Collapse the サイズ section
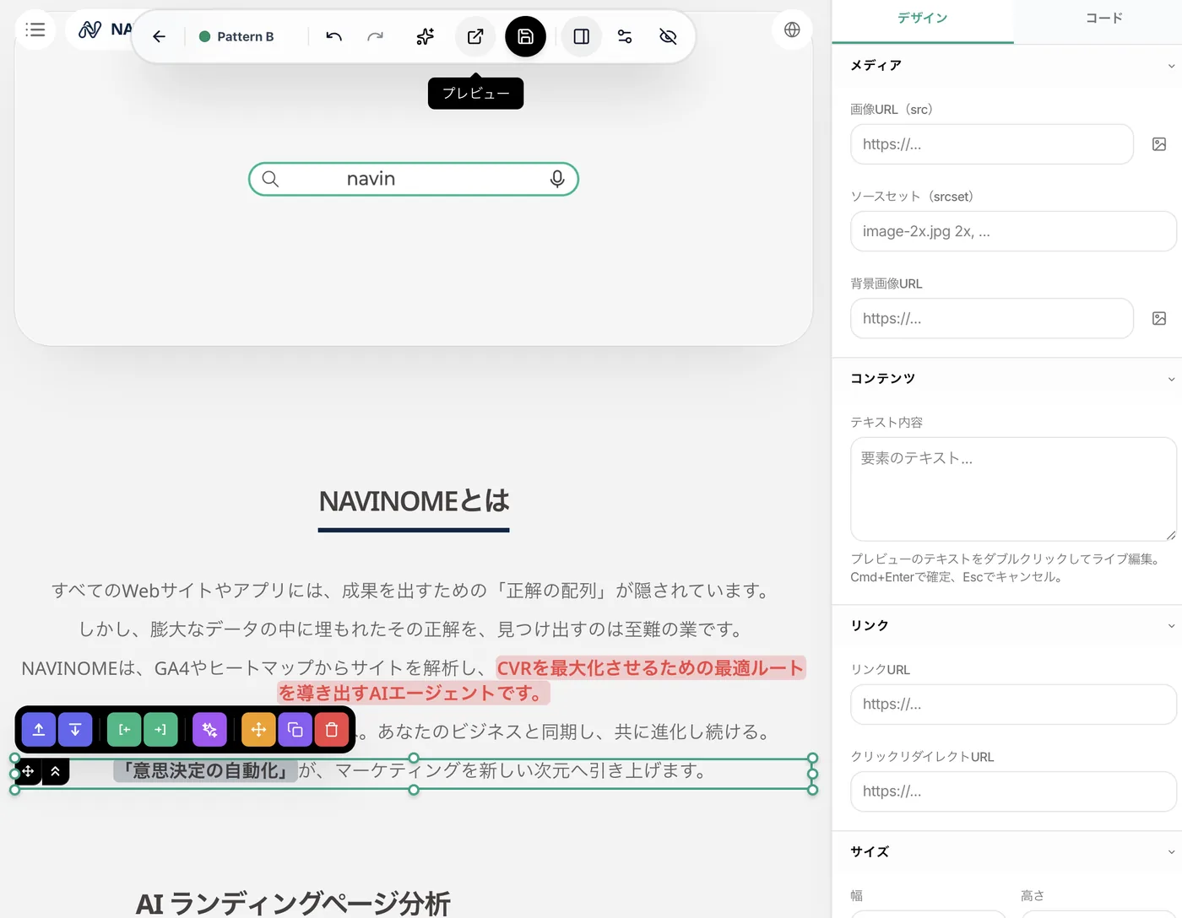The image size is (1182, 918). click(1171, 852)
